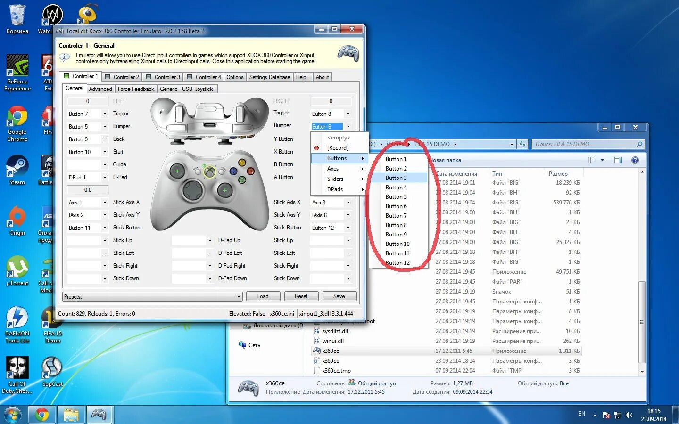The image size is (679, 424).
Task: Expand the Explorer view options arrow
Action: (x=602, y=160)
